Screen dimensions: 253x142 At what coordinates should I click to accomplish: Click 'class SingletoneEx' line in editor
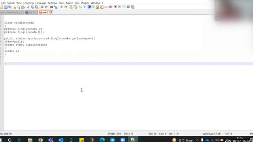click(x=19, y=23)
